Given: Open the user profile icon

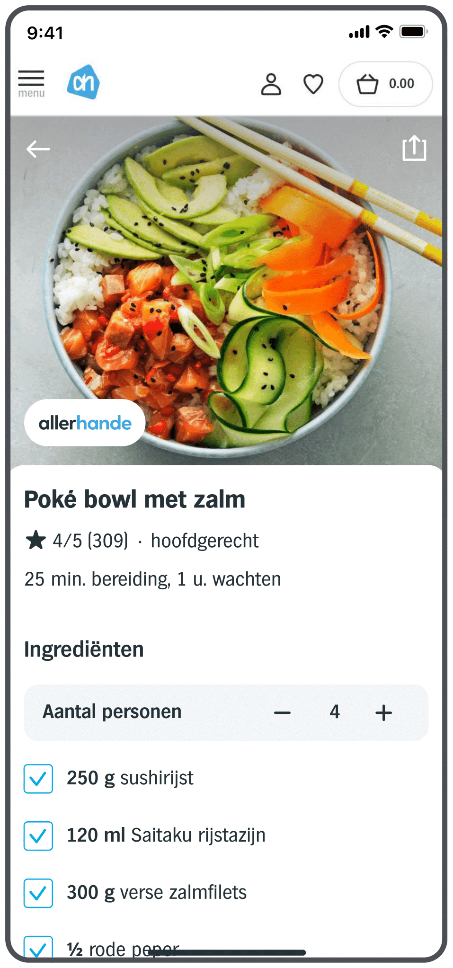Looking at the screenshot, I should coord(271,84).
